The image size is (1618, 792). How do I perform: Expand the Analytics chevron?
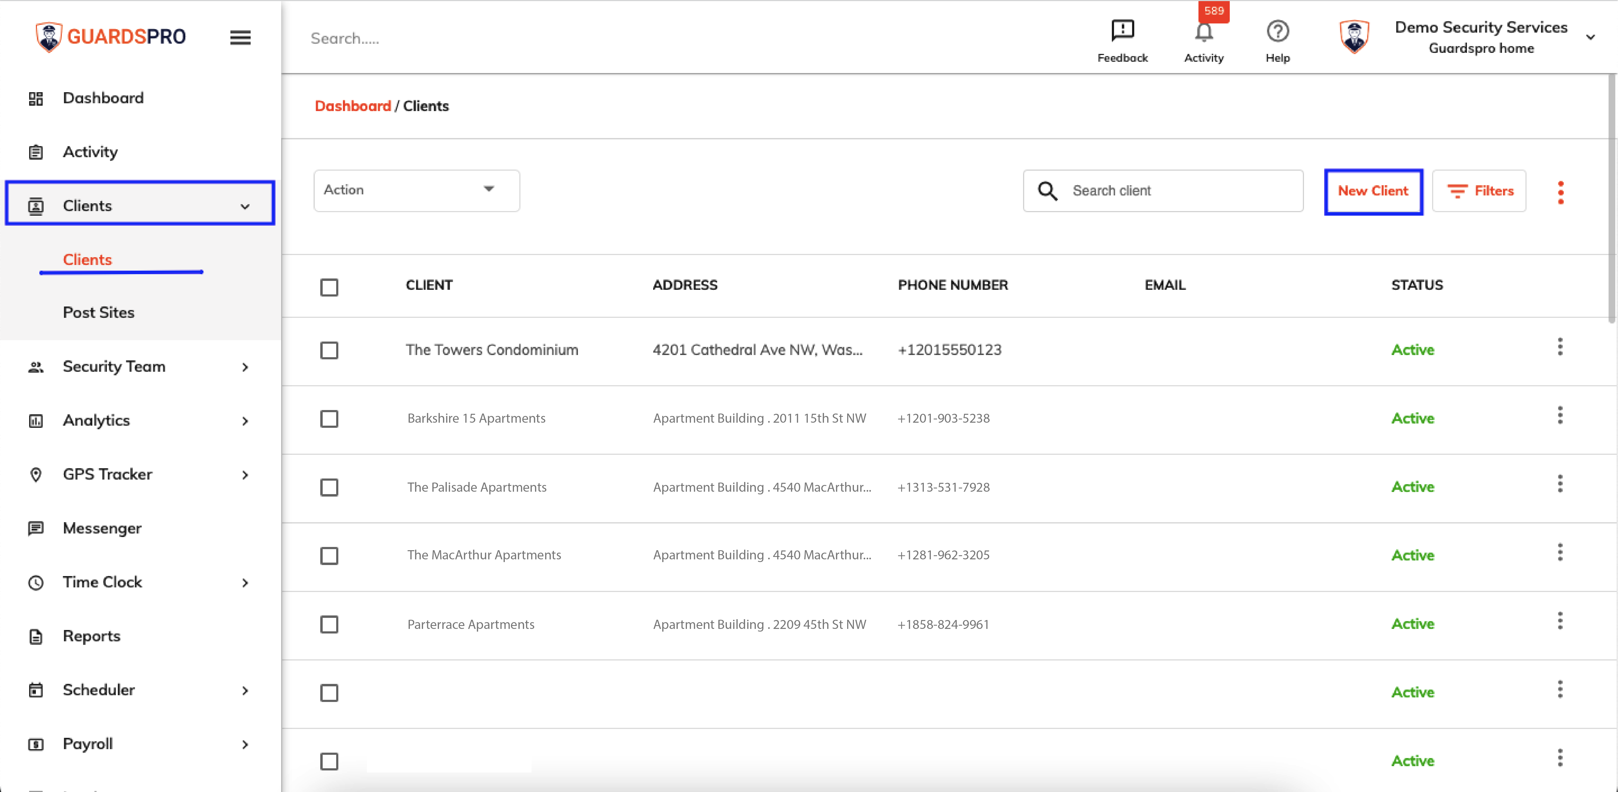pyautogui.click(x=245, y=421)
